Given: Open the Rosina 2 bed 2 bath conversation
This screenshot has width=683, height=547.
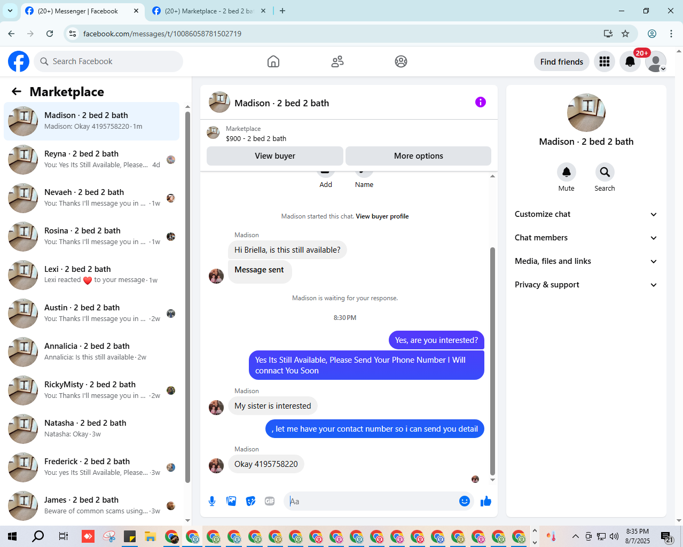Looking at the screenshot, I should pos(92,237).
